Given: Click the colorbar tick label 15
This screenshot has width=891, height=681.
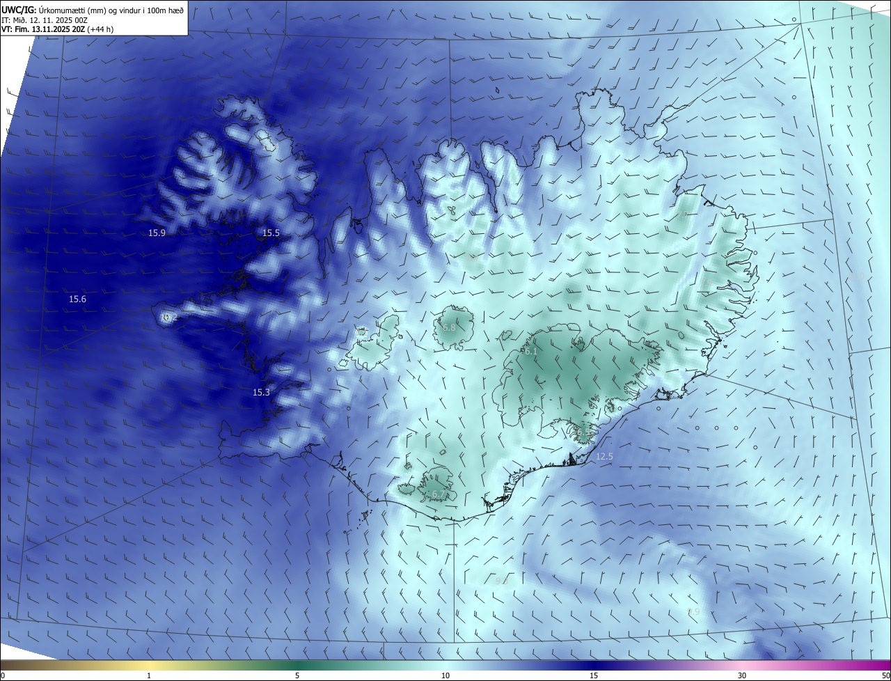Looking at the screenshot, I should tap(594, 675).
